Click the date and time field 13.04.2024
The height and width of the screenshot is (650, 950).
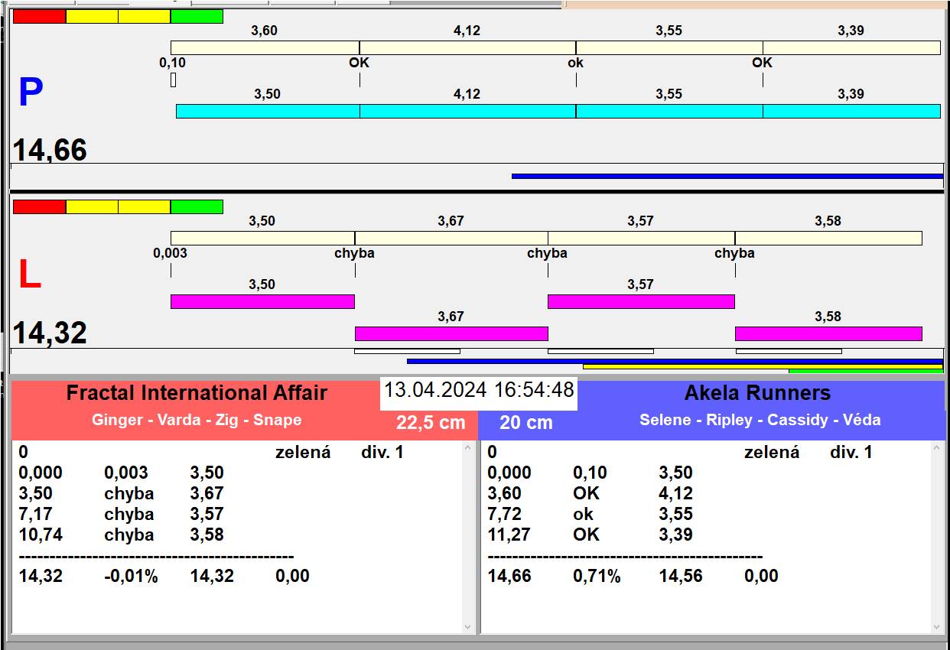[479, 390]
